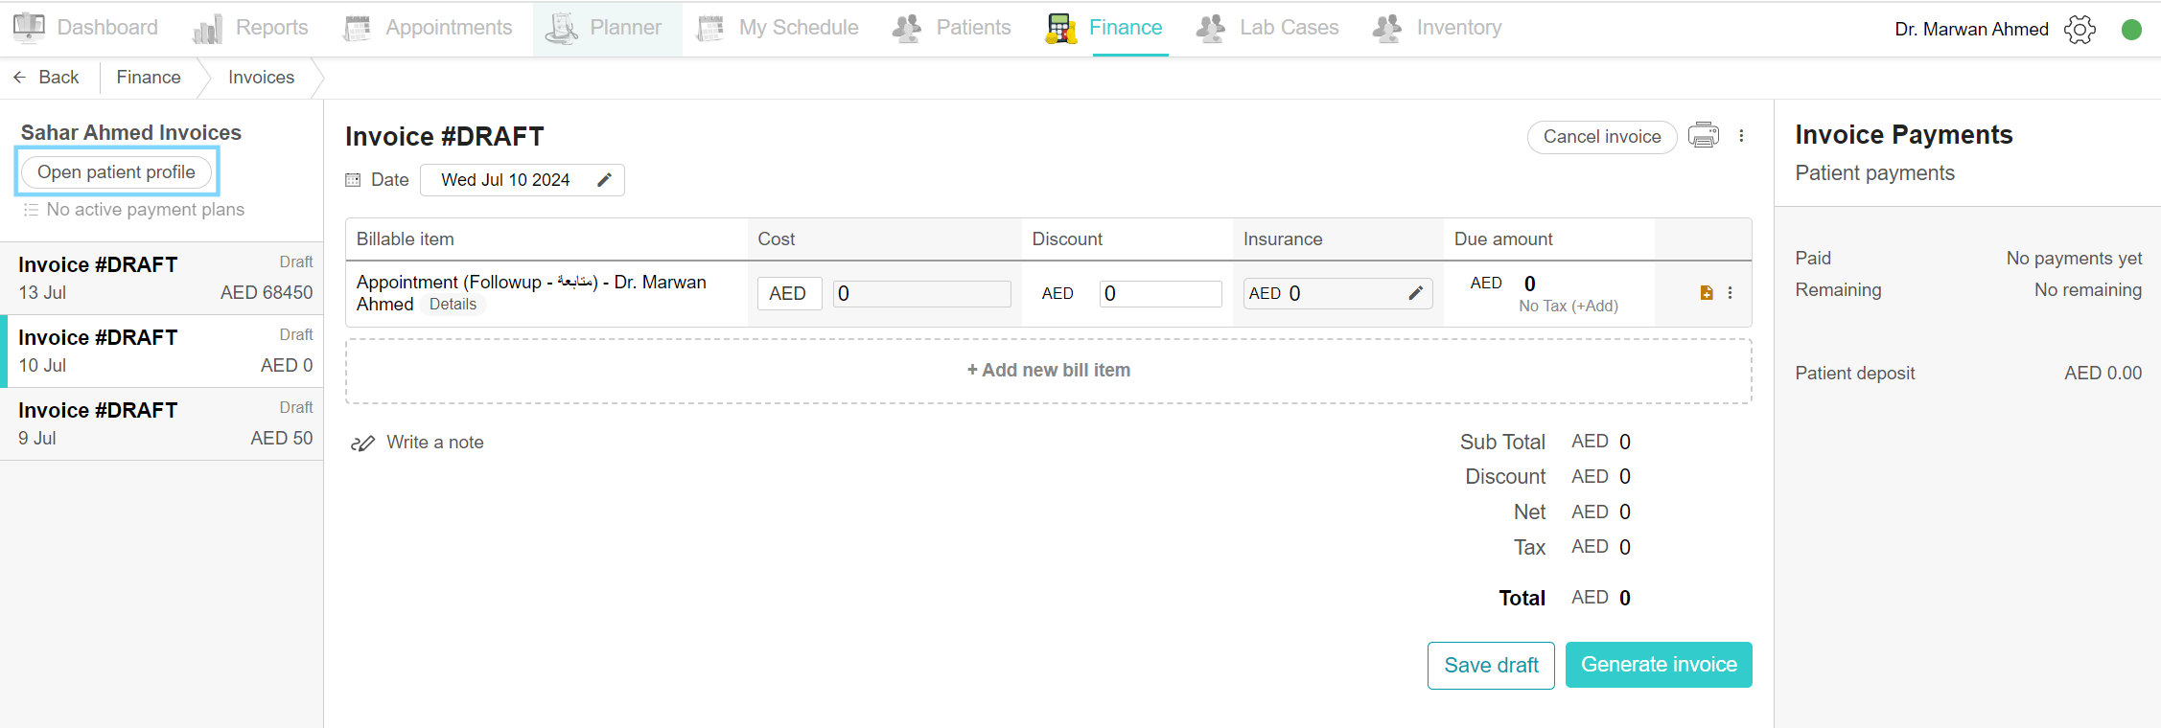Screen dimensions: 2161x728
Task: Select the 13 Jul draft invoice AED 68450
Action: tap(163, 278)
